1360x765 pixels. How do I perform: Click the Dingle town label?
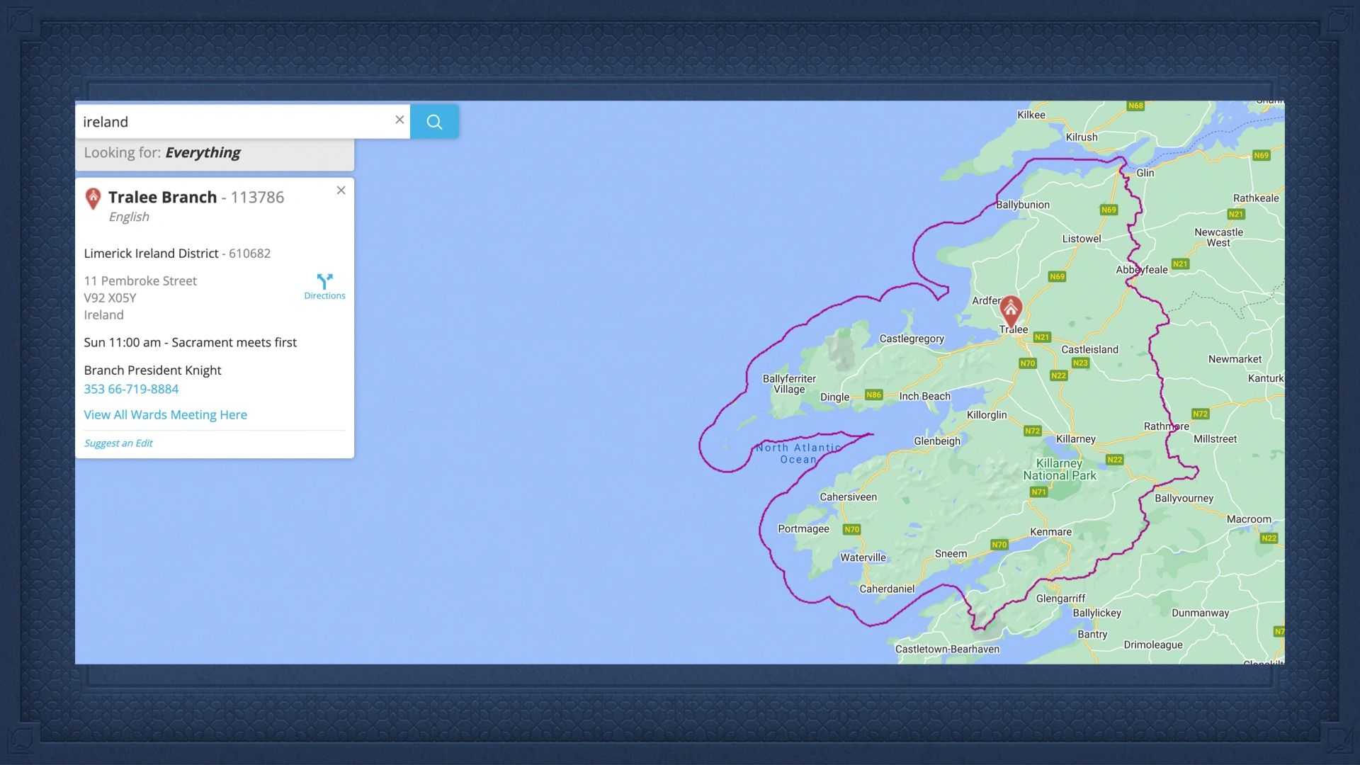pos(834,397)
